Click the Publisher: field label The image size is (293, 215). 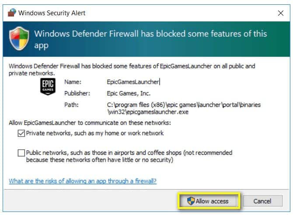(77, 93)
